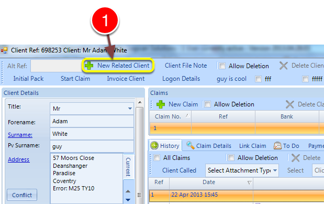Click the history Delete X icon
Image resolution: width=324 pixels, height=204 pixels.
[296, 158]
